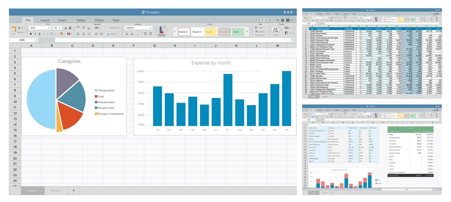Apply comma thousands separator format

tap(138, 34)
